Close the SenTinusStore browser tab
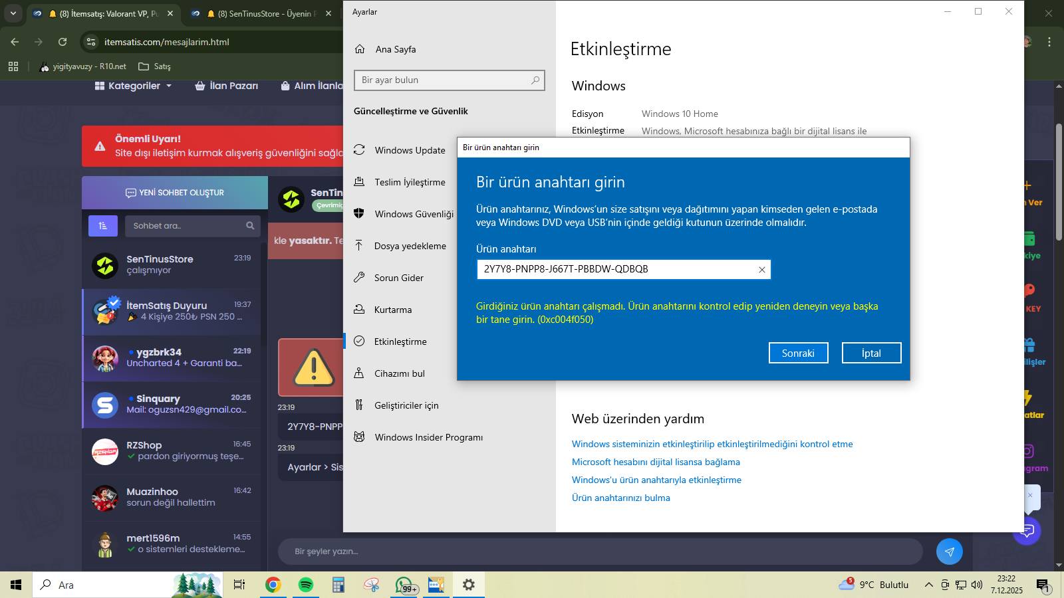The width and height of the screenshot is (1064, 598). click(329, 13)
